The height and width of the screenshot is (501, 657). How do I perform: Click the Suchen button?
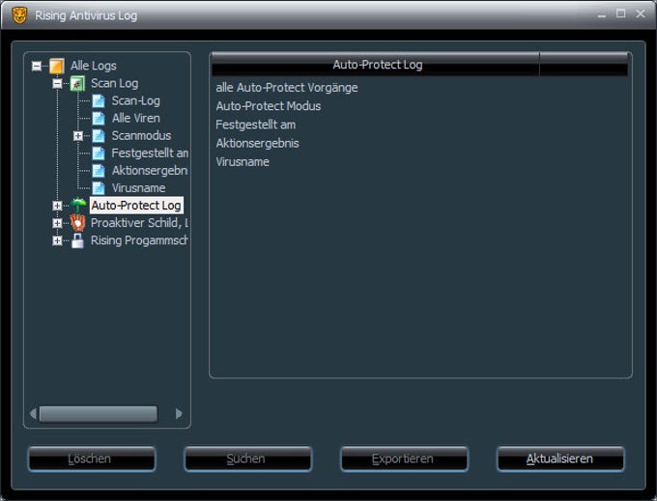coord(247,459)
